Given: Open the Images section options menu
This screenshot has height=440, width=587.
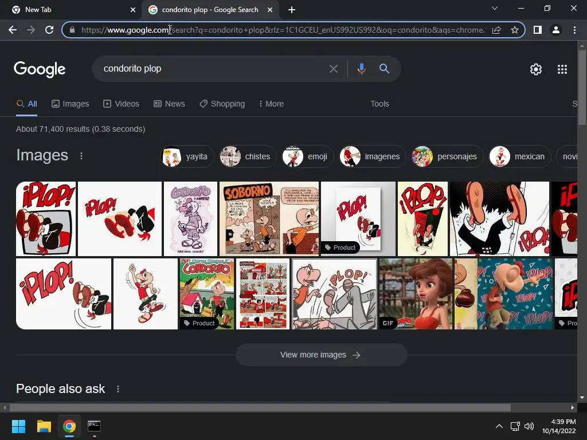Looking at the screenshot, I should pos(81,156).
